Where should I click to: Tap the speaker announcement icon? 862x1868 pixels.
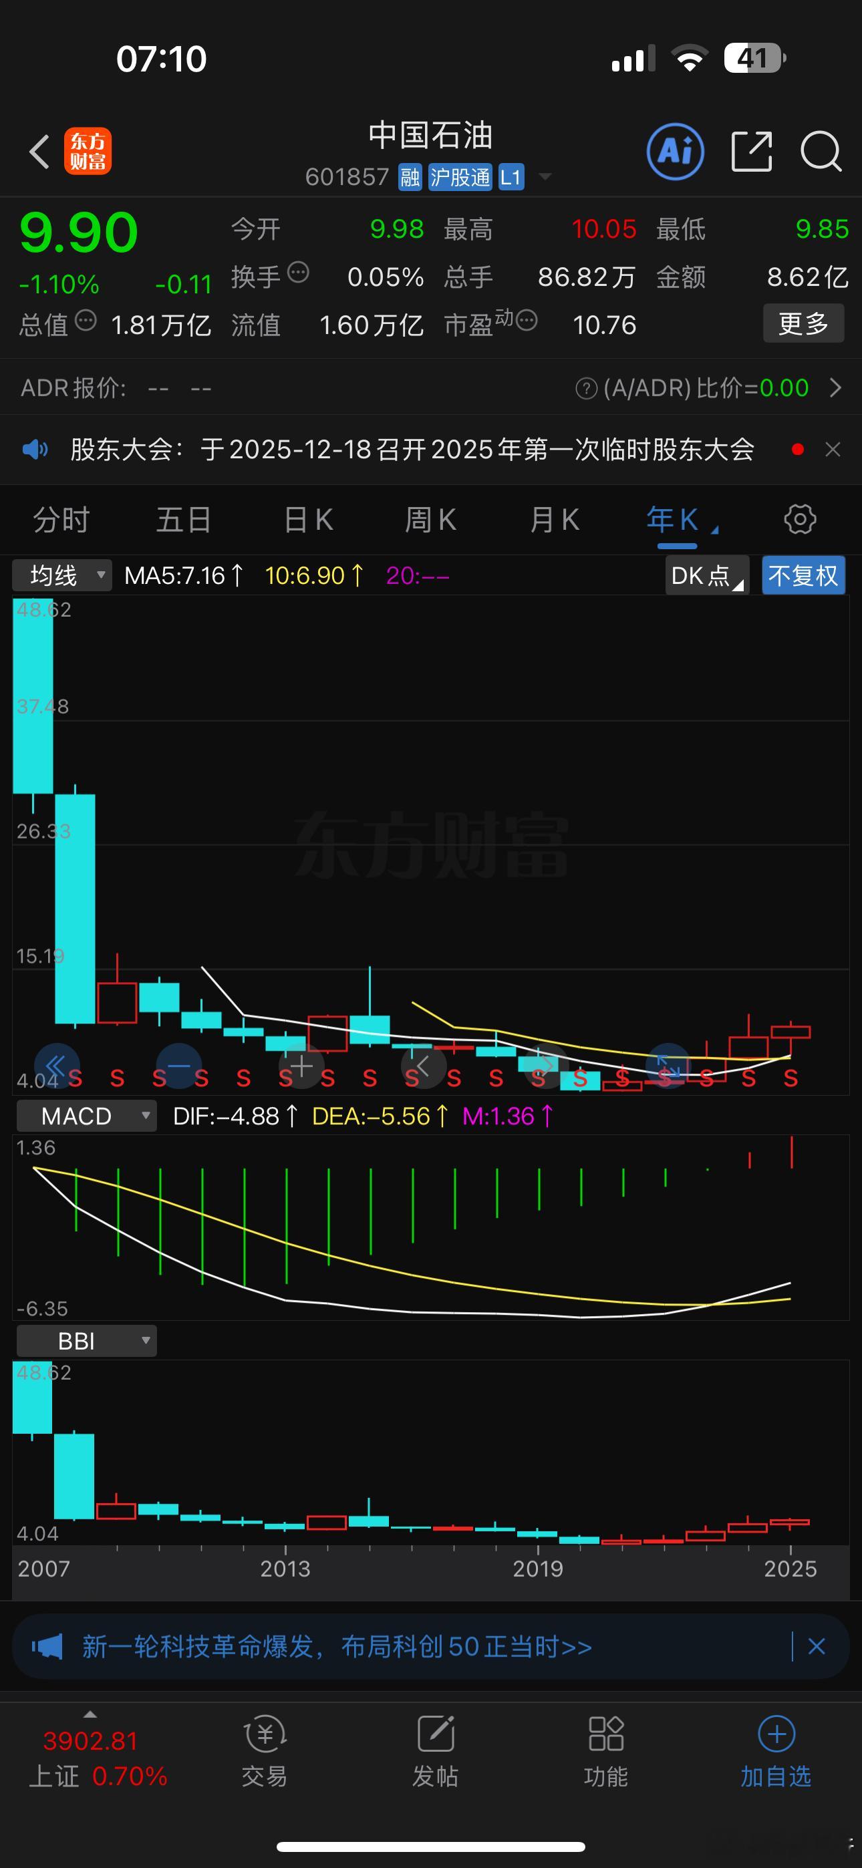pyautogui.click(x=35, y=450)
